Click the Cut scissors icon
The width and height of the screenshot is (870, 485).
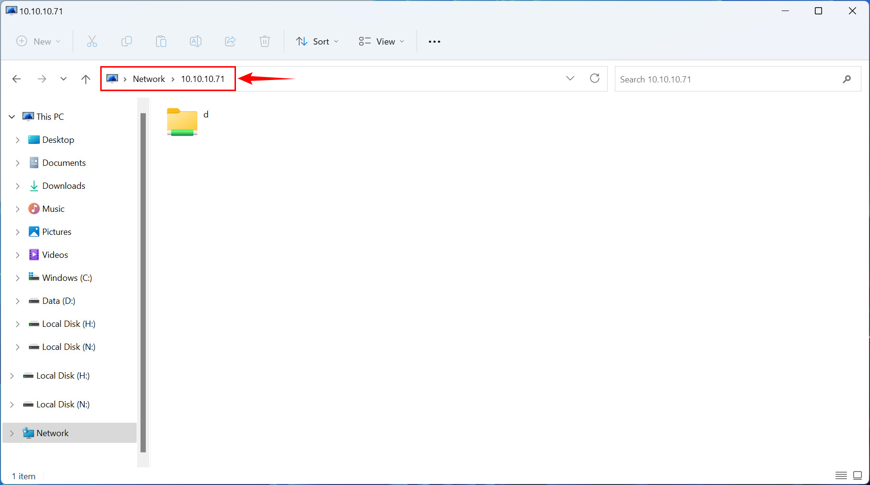(x=92, y=42)
